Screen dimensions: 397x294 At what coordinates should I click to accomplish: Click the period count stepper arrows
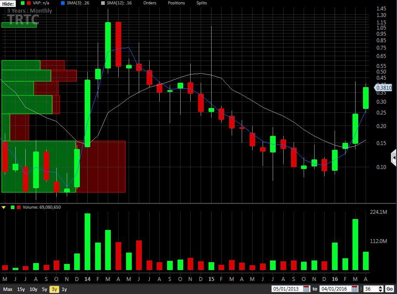pos(381,289)
